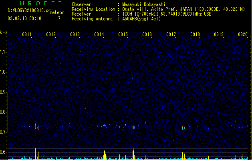The image size is (252, 160).
Task: Click the date stamp 02.02.10 09:10
Action: point(24,18)
